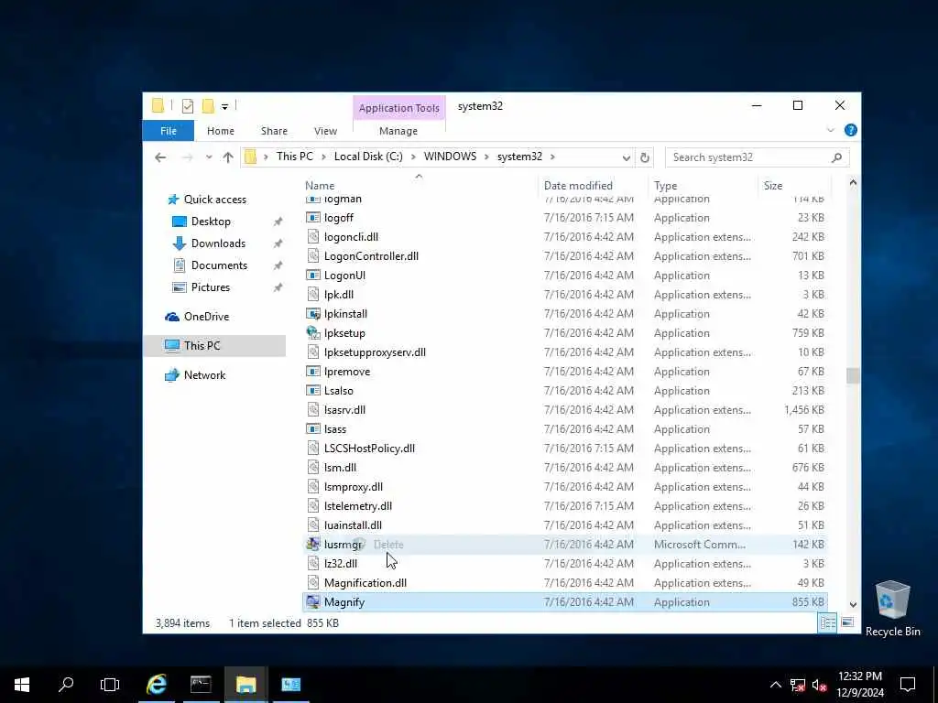Go up one folder level arrow
Image resolution: width=938 pixels, height=703 pixels.
tap(228, 157)
